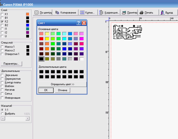This screenshot has width=178, height=139.
Task: Click the По центру toolbar button
Action: pos(43,12)
